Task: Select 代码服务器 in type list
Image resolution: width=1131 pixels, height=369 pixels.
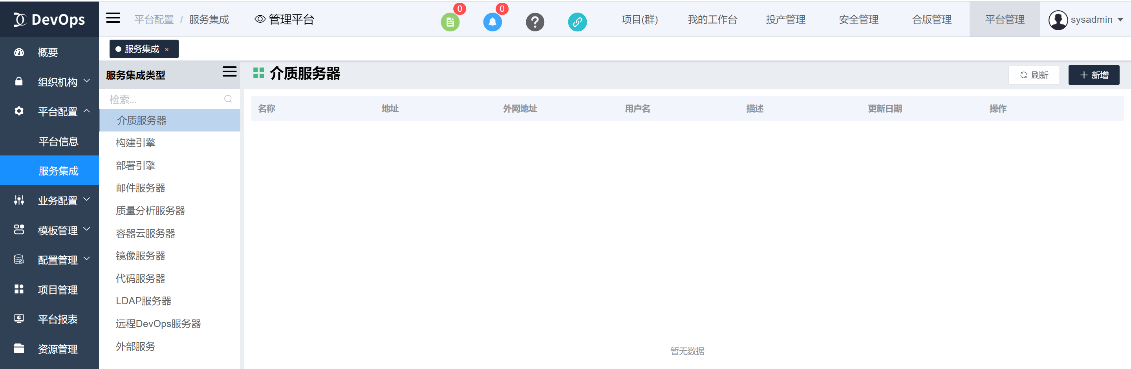Action: [x=170, y=279]
